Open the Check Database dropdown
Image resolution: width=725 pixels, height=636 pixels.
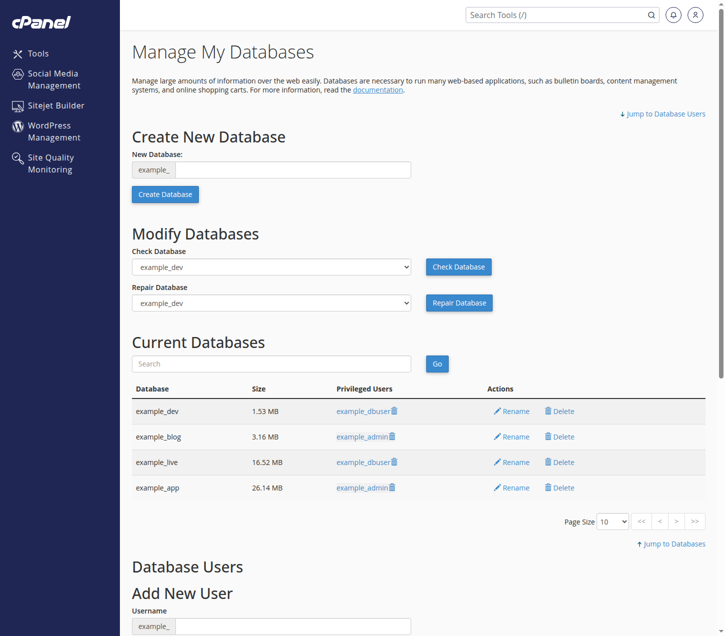click(x=271, y=267)
